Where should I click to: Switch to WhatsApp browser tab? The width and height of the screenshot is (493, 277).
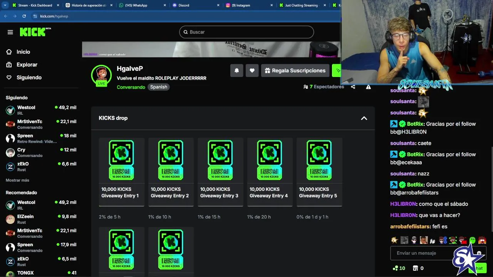point(142,5)
